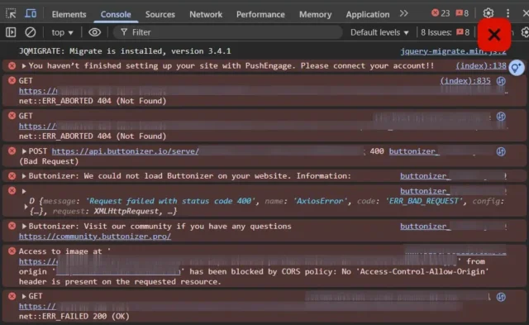This screenshot has width=529, height=325.
Task: Open the Memory tab
Action: click(x=315, y=14)
